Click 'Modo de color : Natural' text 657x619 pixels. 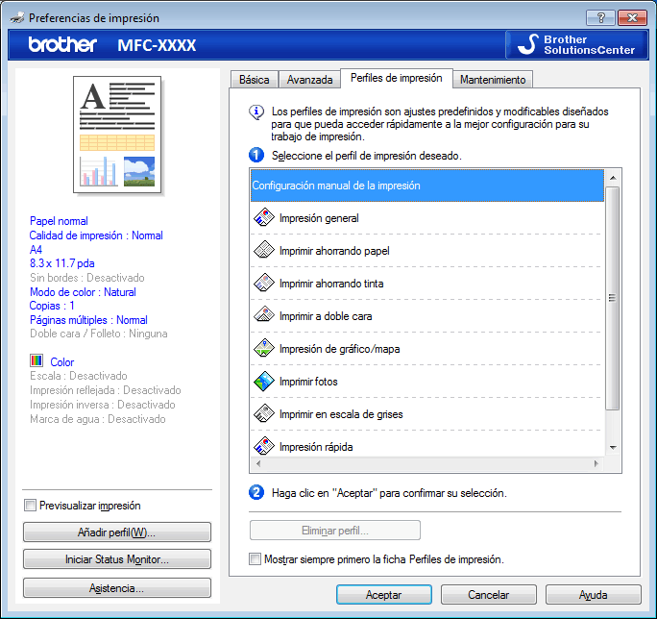(x=83, y=292)
